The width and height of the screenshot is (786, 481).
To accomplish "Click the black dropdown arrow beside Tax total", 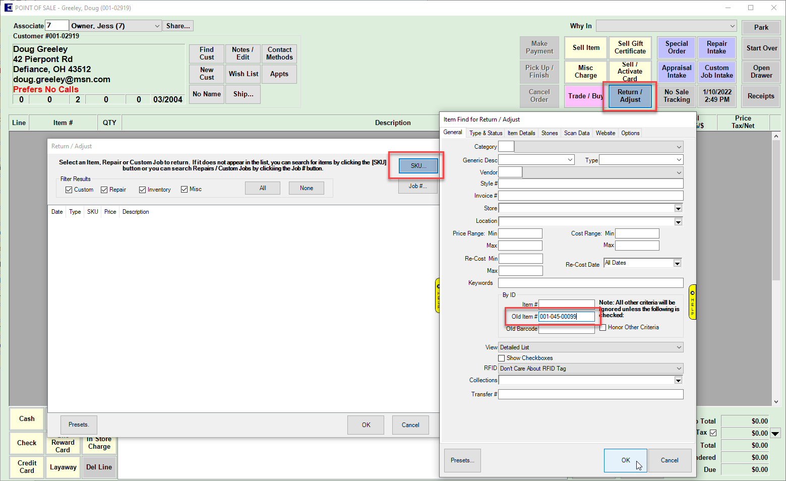I will pyautogui.click(x=775, y=433).
